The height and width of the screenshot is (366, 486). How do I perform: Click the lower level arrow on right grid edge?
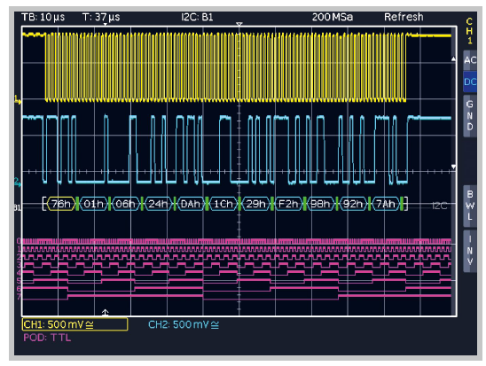click(x=453, y=167)
